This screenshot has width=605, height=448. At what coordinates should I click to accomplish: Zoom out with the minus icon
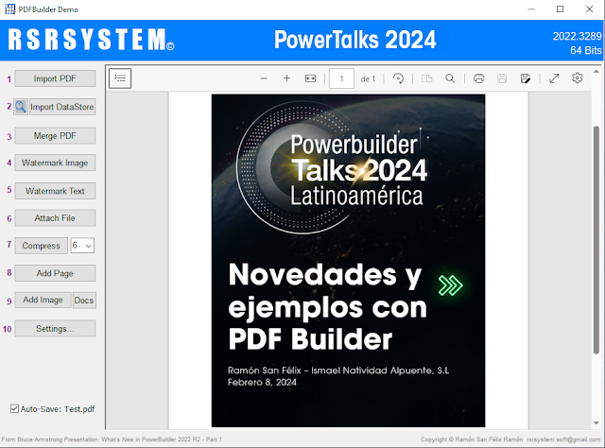(264, 78)
